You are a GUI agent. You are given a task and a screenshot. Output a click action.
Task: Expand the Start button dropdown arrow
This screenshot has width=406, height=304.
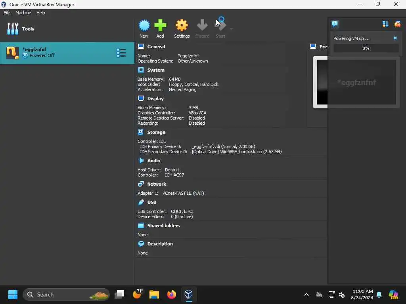[231, 28]
